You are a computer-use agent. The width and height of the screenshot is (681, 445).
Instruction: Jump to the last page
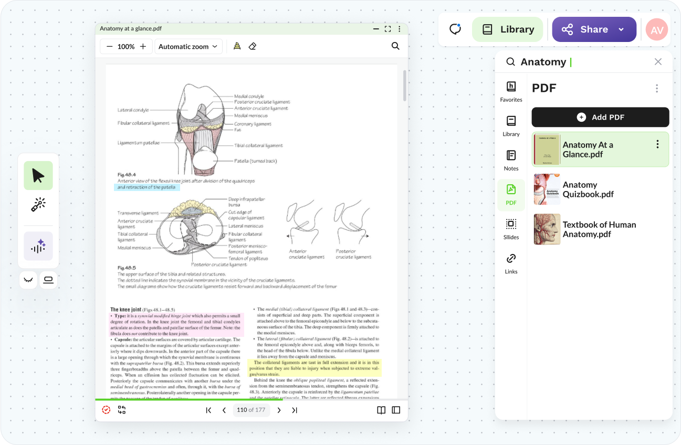click(x=295, y=410)
